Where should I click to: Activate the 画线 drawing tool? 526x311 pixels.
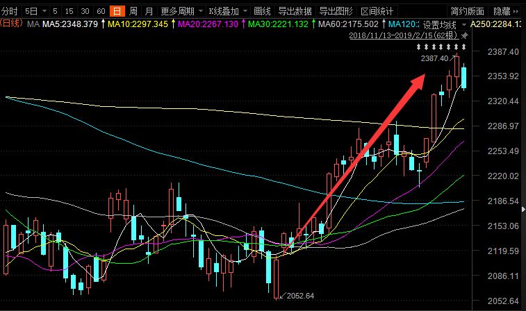click(x=262, y=11)
